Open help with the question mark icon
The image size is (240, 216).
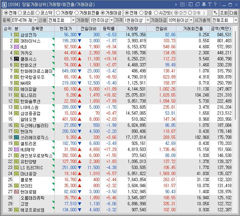(215, 4)
